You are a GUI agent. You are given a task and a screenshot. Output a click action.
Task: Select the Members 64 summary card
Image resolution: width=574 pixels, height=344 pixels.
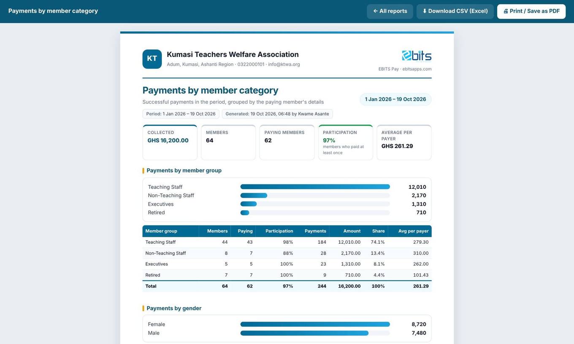coord(228,142)
